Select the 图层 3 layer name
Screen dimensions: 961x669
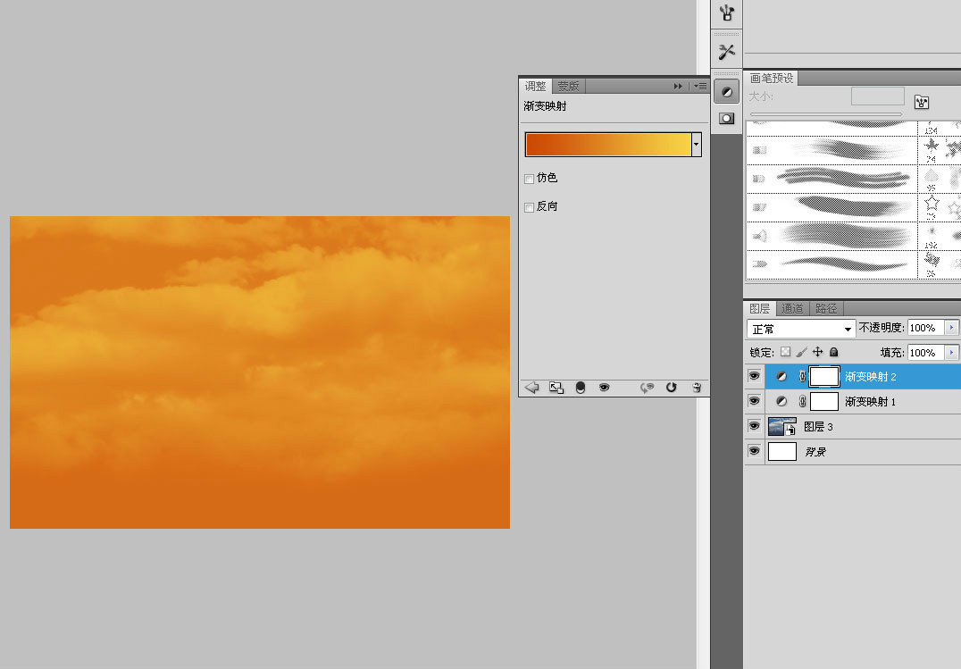pyautogui.click(x=819, y=427)
